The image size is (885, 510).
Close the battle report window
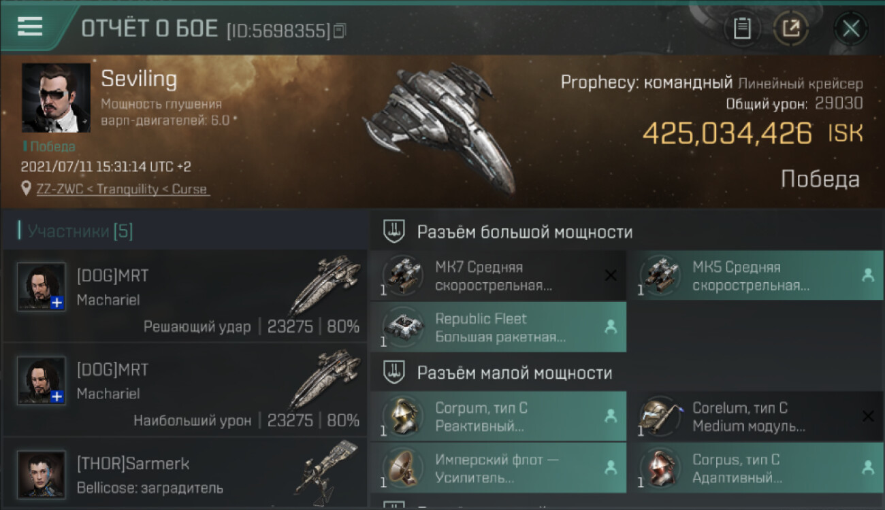[851, 29]
